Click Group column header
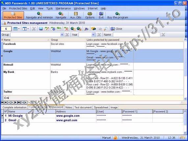188x141 pixels. click(68, 40)
